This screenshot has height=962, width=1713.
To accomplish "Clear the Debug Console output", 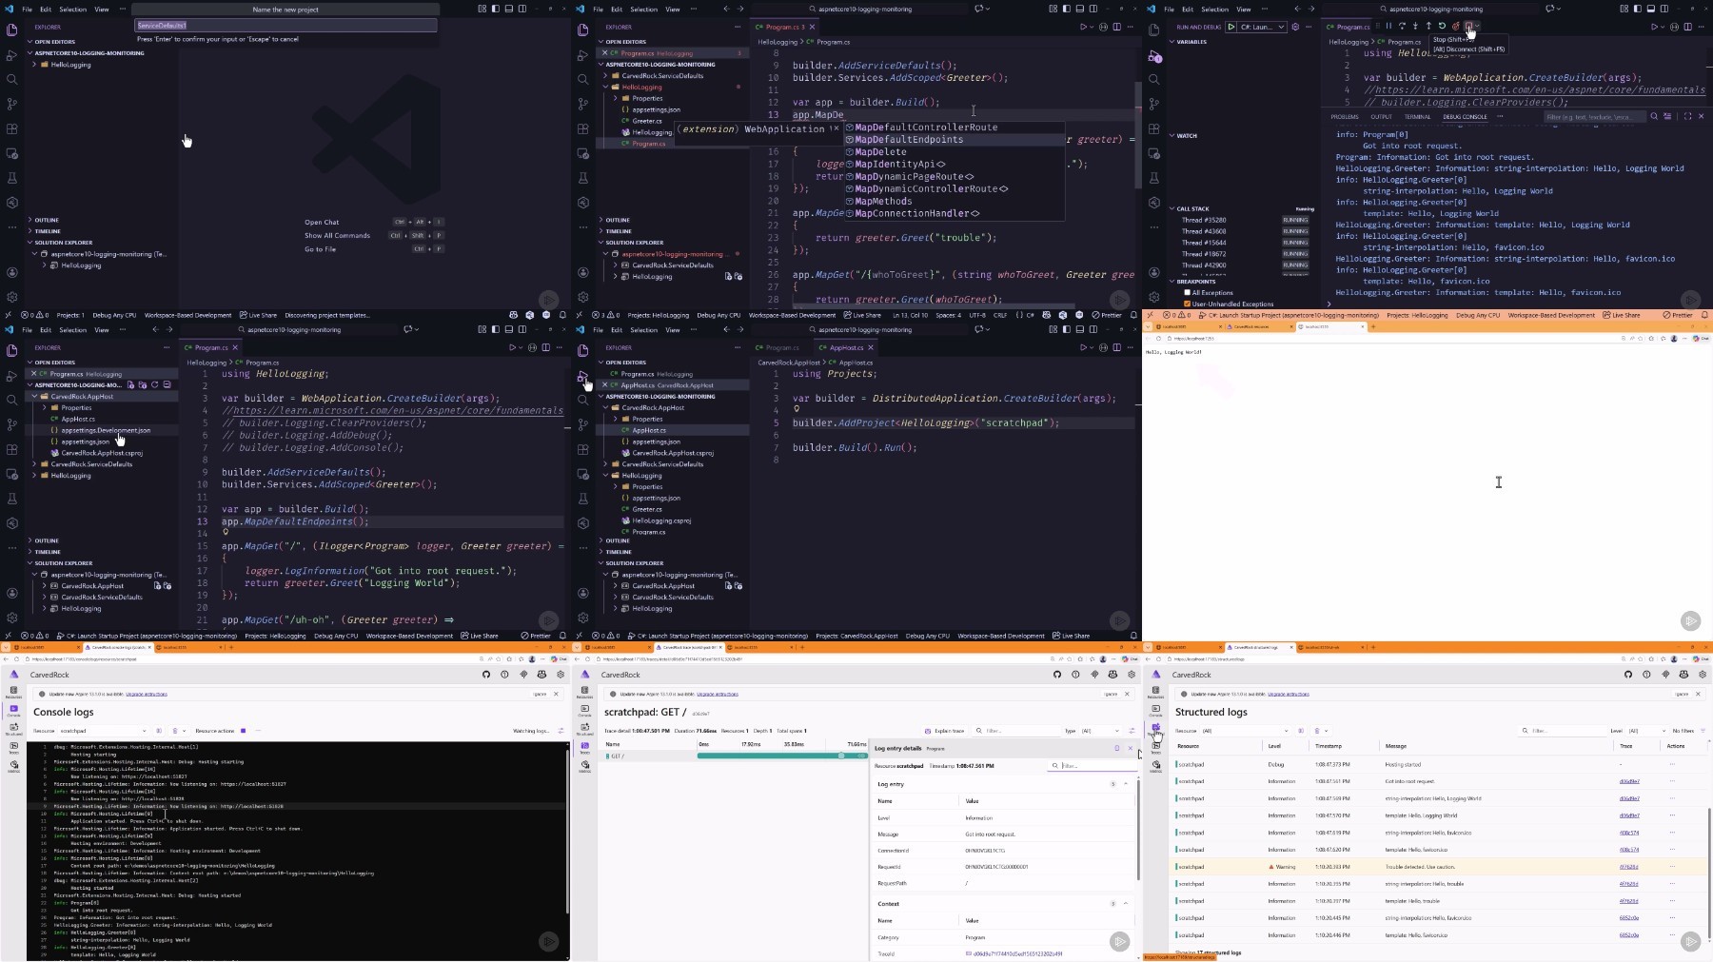I will pos(1667,117).
